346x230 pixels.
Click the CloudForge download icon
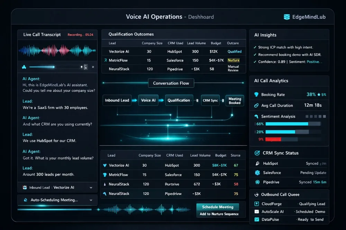[257, 204]
